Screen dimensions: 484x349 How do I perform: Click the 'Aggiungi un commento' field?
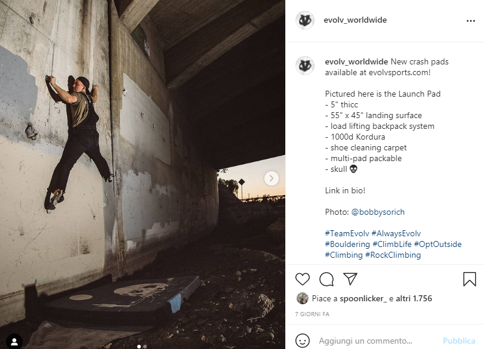coord(376,341)
